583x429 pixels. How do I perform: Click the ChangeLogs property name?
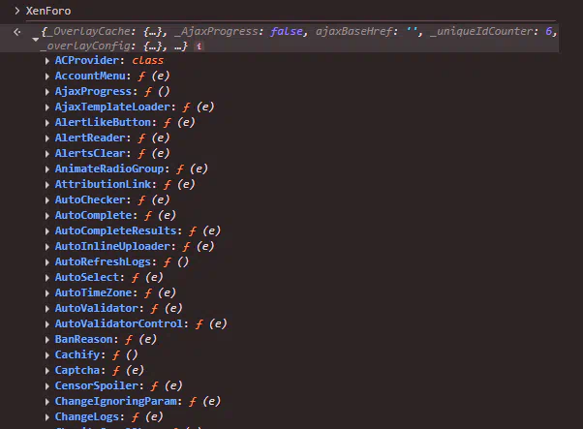[86, 416]
